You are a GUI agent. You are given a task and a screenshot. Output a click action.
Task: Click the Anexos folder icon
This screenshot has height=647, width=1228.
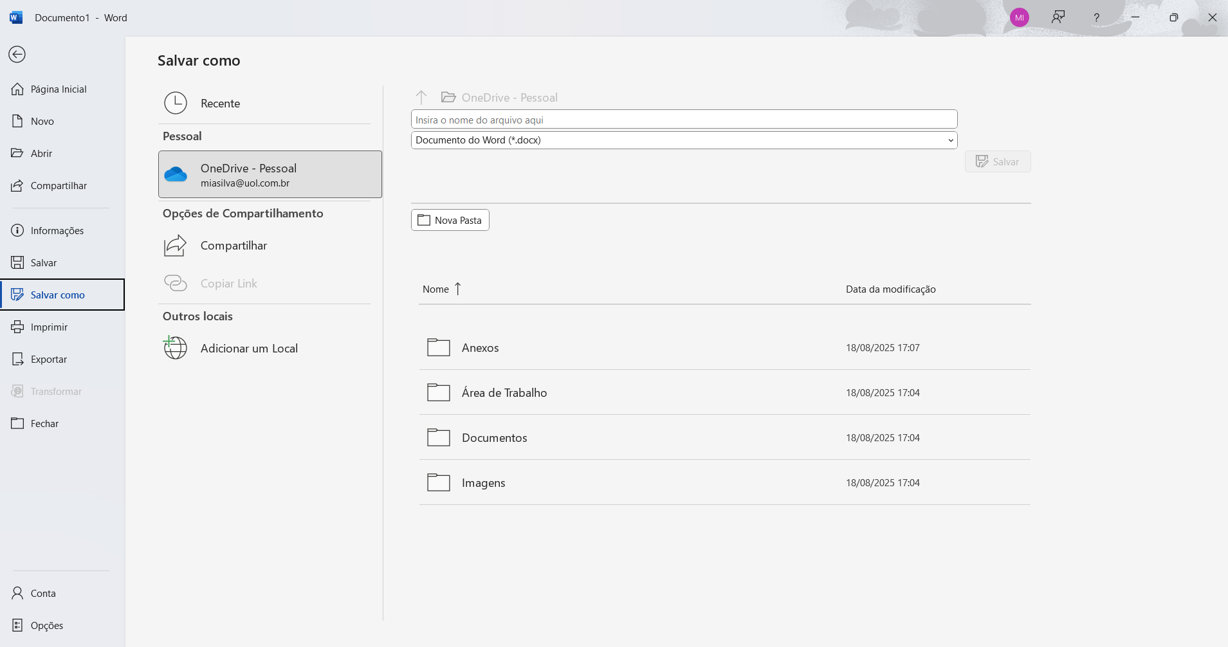coord(439,347)
